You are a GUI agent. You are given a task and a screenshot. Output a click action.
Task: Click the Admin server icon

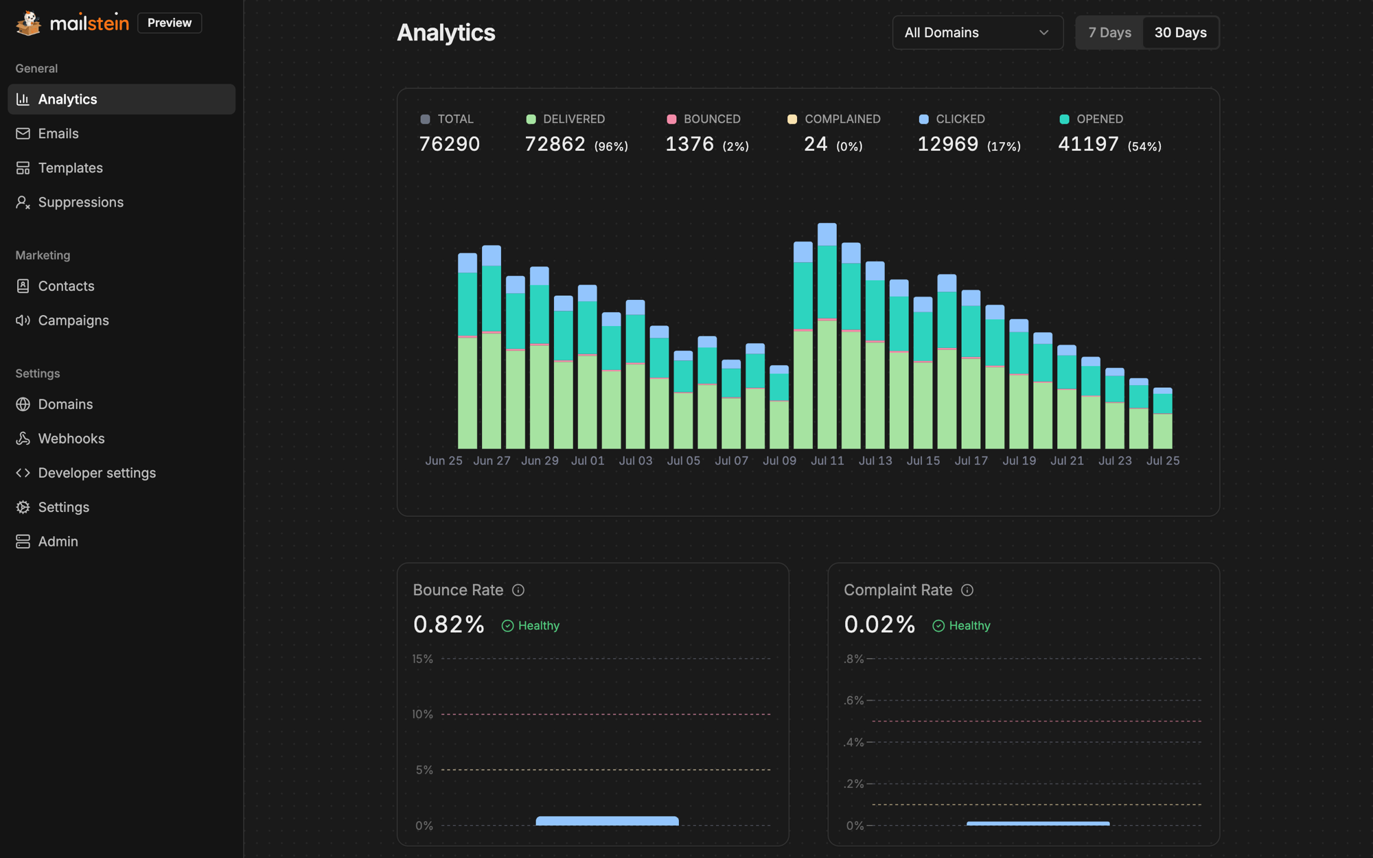(23, 542)
